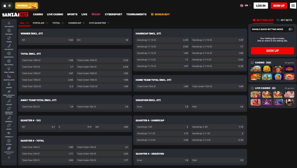Select Football in the sports sidebar

coord(9,32)
